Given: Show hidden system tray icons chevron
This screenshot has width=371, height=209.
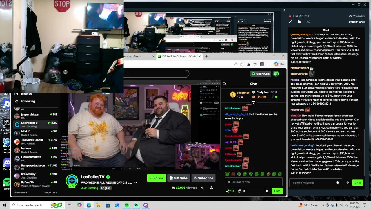Looking at the screenshot, I should (323, 205).
